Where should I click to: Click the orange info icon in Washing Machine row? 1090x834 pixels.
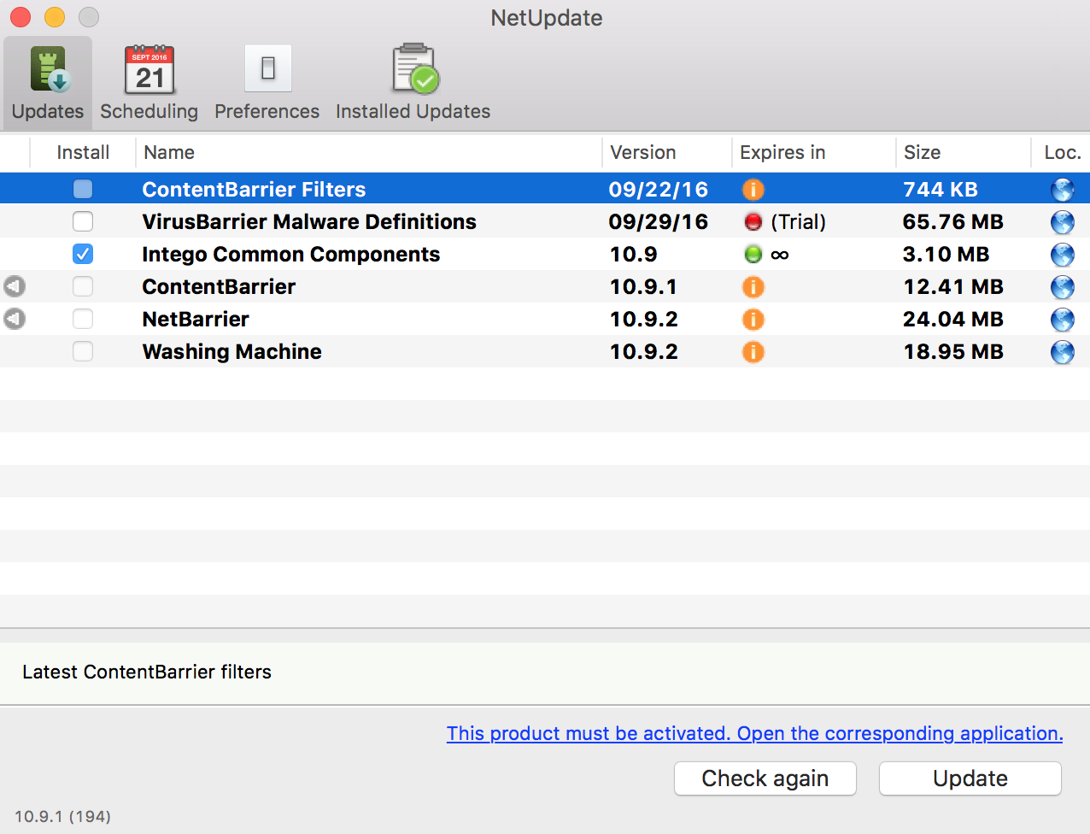click(753, 351)
